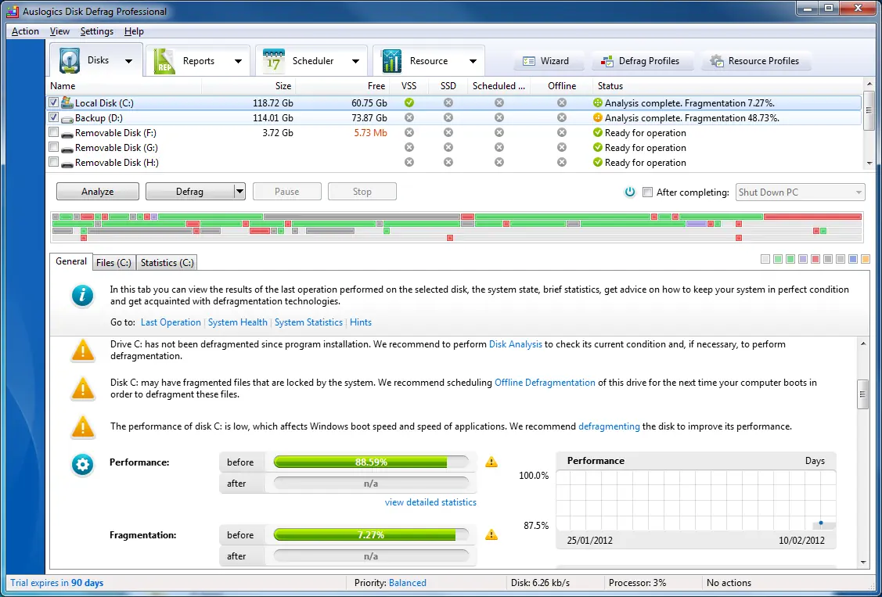Image resolution: width=882 pixels, height=597 pixels.
Task: Click the blue power icon beside After completing
Action: tap(629, 192)
